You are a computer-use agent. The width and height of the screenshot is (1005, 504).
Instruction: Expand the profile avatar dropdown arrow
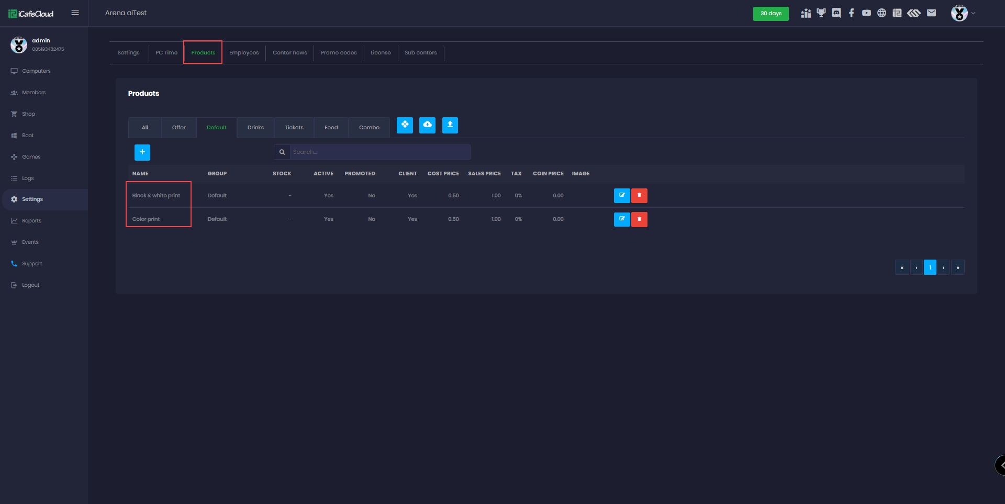point(974,13)
